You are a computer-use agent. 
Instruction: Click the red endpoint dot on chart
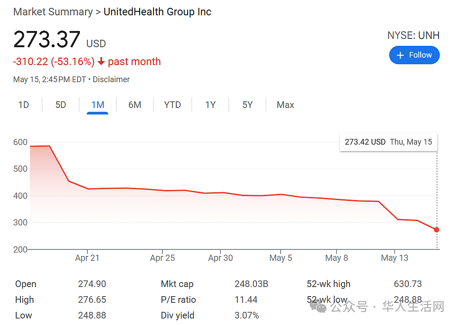click(x=436, y=230)
